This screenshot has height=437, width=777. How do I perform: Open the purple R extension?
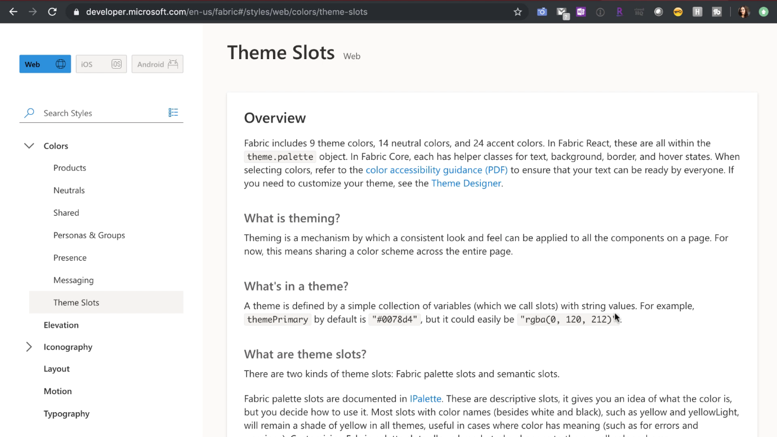(619, 12)
